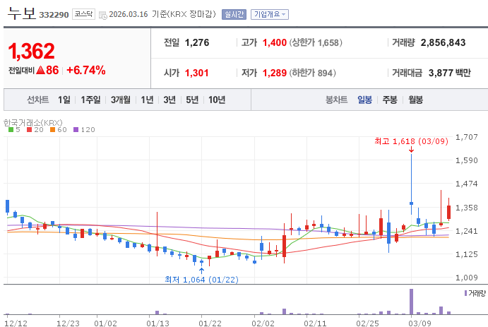Click the trading value 3,877 백만
Image resolution: width=488 pixels, height=327 pixels.
pyautogui.click(x=450, y=73)
